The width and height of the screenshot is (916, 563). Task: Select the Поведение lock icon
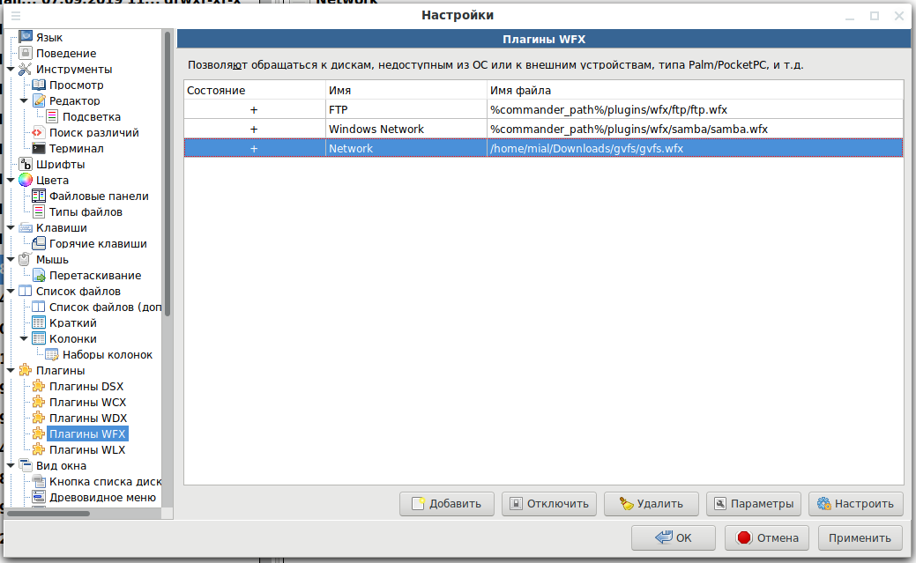point(25,53)
